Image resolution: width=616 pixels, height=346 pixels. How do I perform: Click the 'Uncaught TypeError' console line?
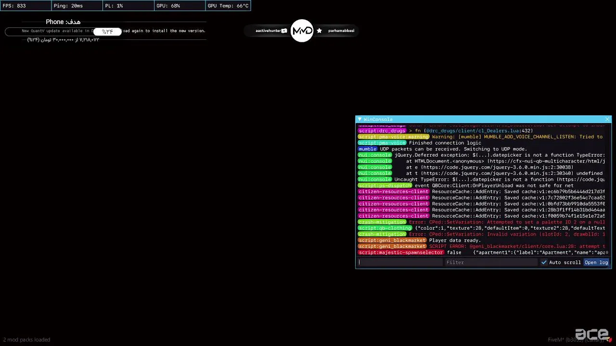point(500,179)
